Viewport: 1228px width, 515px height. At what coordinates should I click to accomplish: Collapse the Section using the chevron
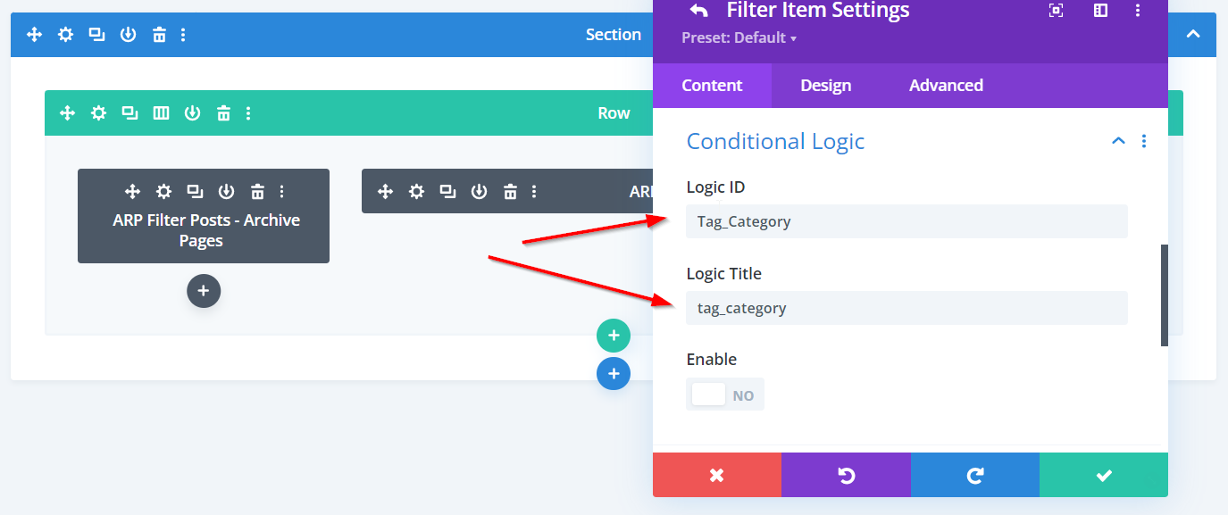[1192, 35]
